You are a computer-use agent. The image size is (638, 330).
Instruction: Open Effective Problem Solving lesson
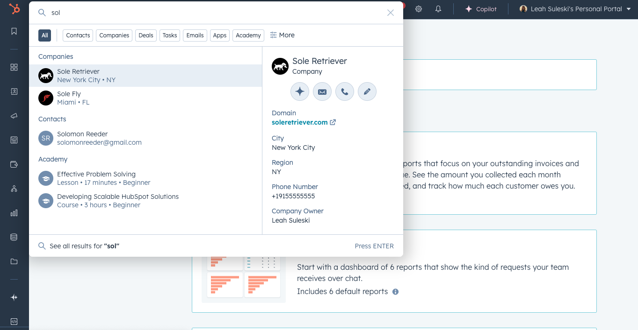(145, 178)
